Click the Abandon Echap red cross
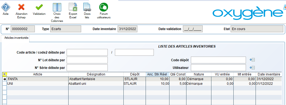Viewport: 286px width, 105px height. 21,7
